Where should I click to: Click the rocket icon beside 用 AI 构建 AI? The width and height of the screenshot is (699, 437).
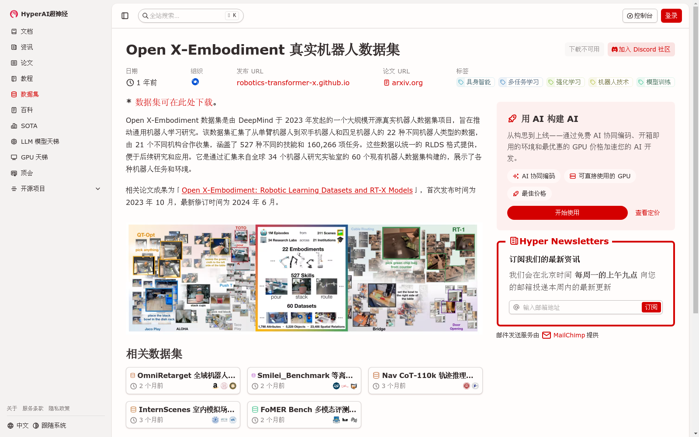512,119
